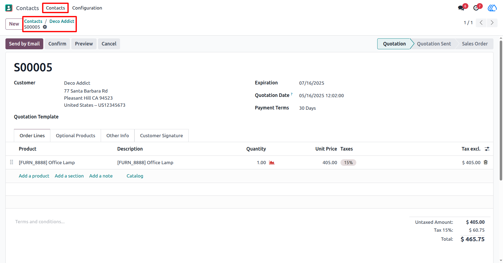
Task: Edit the unit price 405.00
Action: 330,163
